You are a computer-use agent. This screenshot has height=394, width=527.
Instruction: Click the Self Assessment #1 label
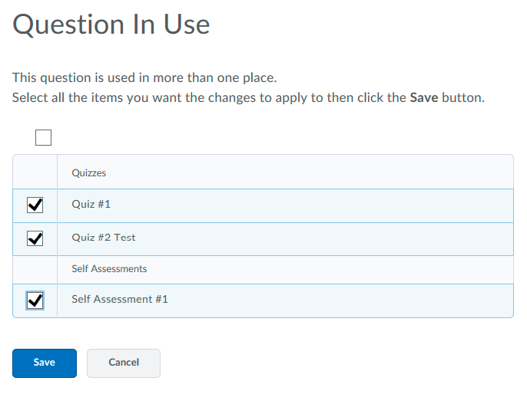[120, 299]
